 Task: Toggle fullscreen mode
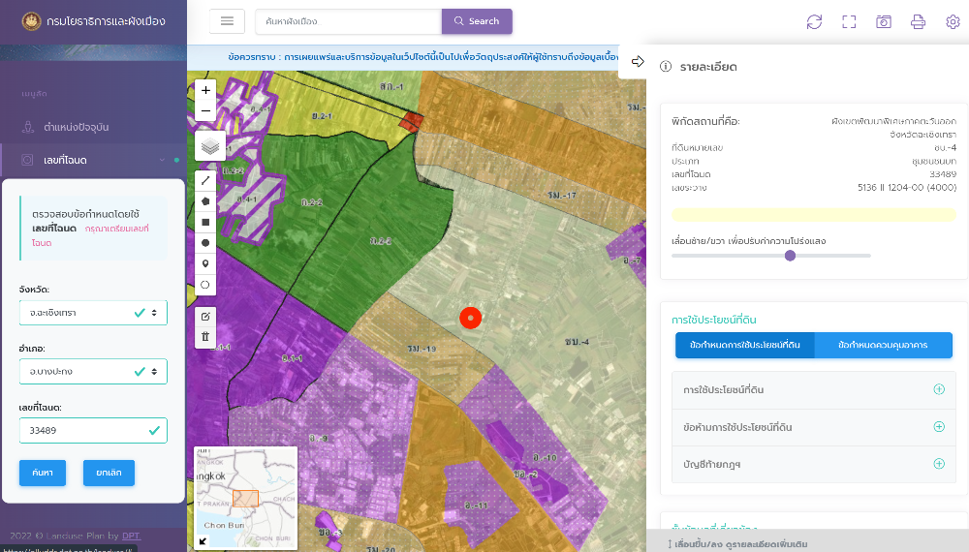(849, 21)
